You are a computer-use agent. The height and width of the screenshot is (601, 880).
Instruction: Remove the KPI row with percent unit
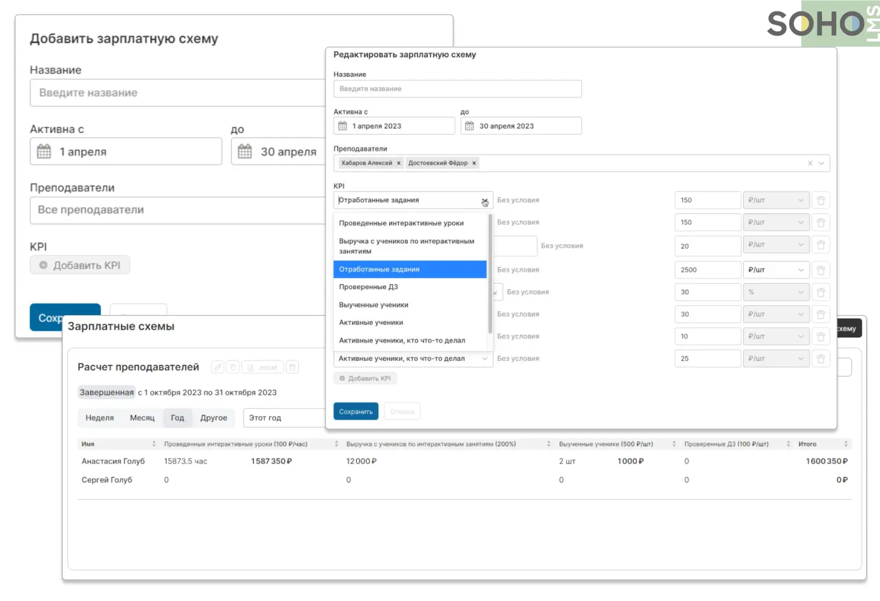(821, 292)
